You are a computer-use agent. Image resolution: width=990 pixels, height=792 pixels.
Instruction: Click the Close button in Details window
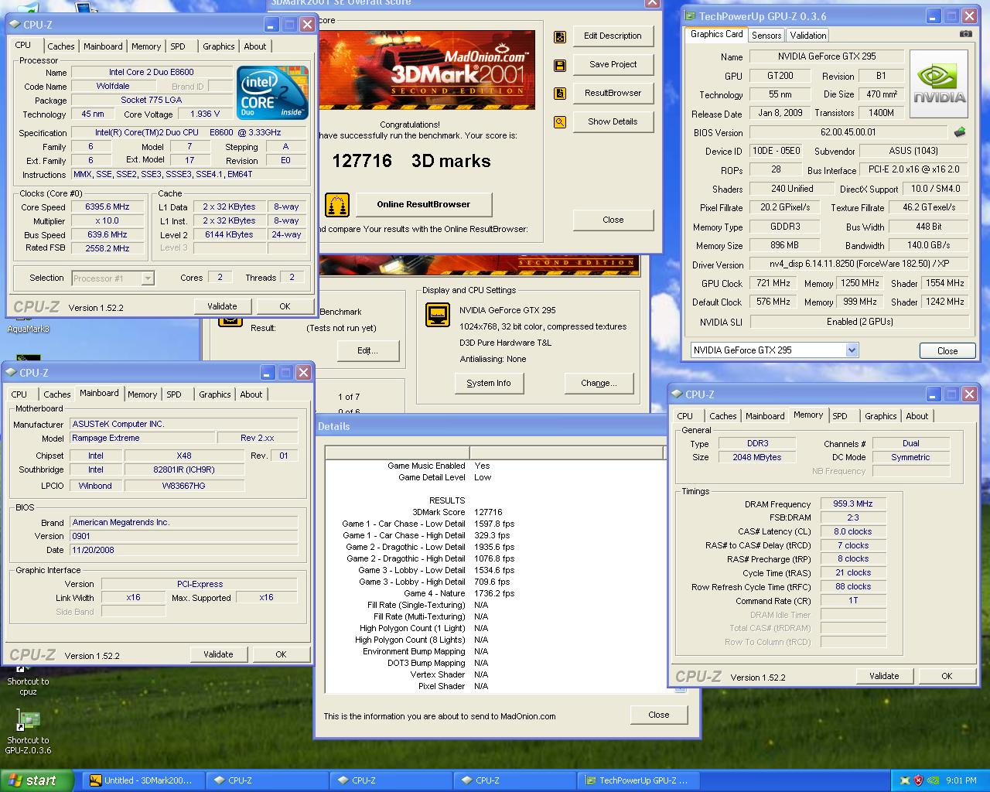tap(659, 715)
